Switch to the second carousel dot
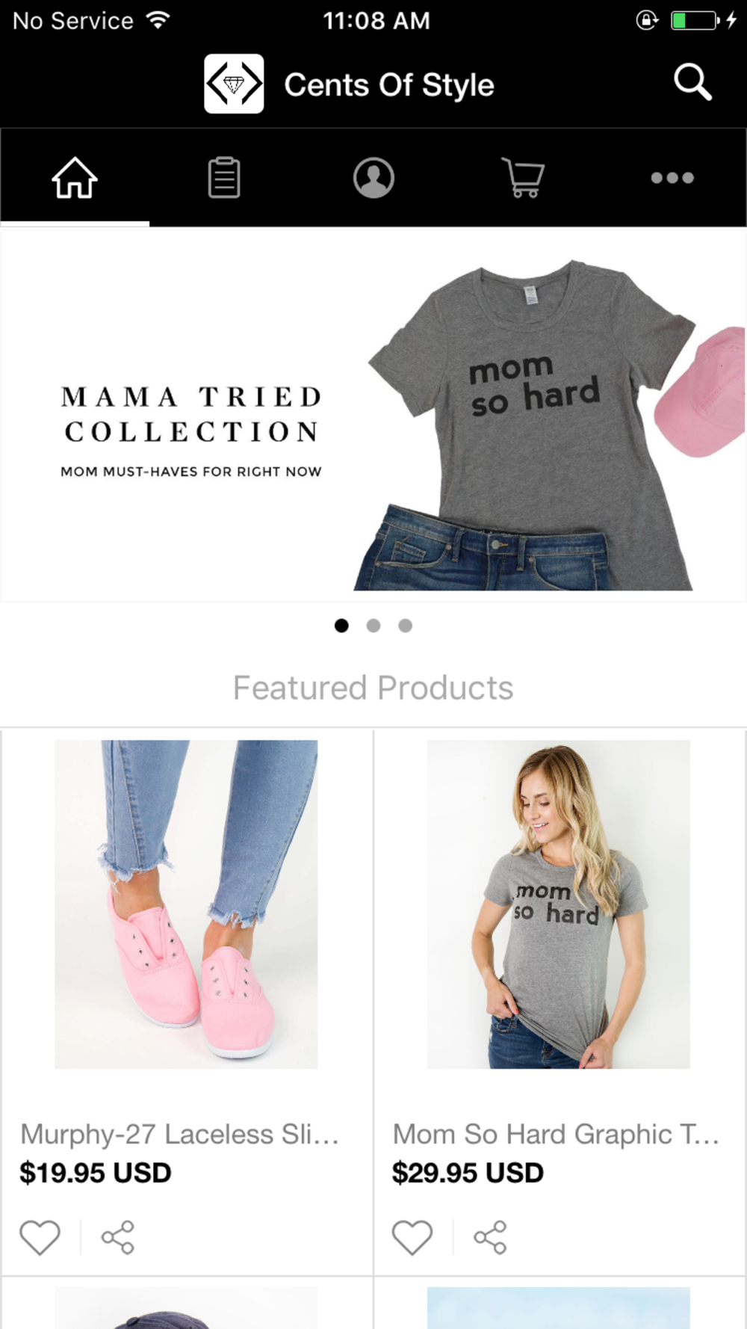The width and height of the screenshot is (747, 1329). coord(373,626)
